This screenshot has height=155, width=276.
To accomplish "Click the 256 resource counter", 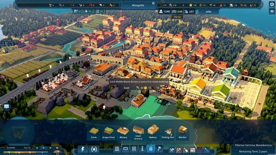I will point(243,5).
